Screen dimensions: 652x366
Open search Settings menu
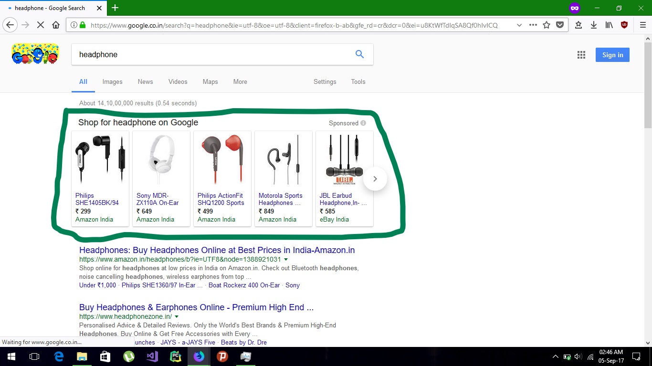tap(325, 82)
